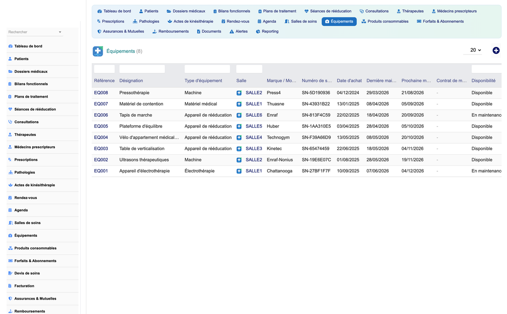The width and height of the screenshot is (507, 314).
Task: Open Plans de traitement in top menu
Action: click(277, 11)
